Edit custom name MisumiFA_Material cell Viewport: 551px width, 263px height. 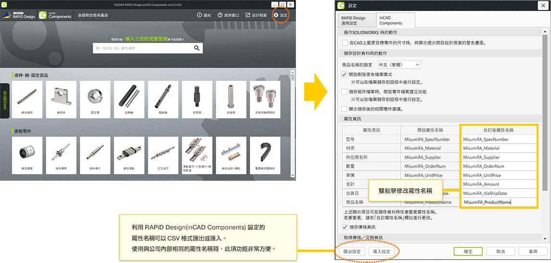pos(499,148)
